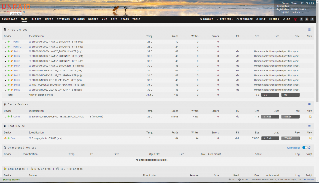This screenshot has height=183, width=319.
Task: Click the Storage_Media flash identification icon
Action: pos(30,138)
